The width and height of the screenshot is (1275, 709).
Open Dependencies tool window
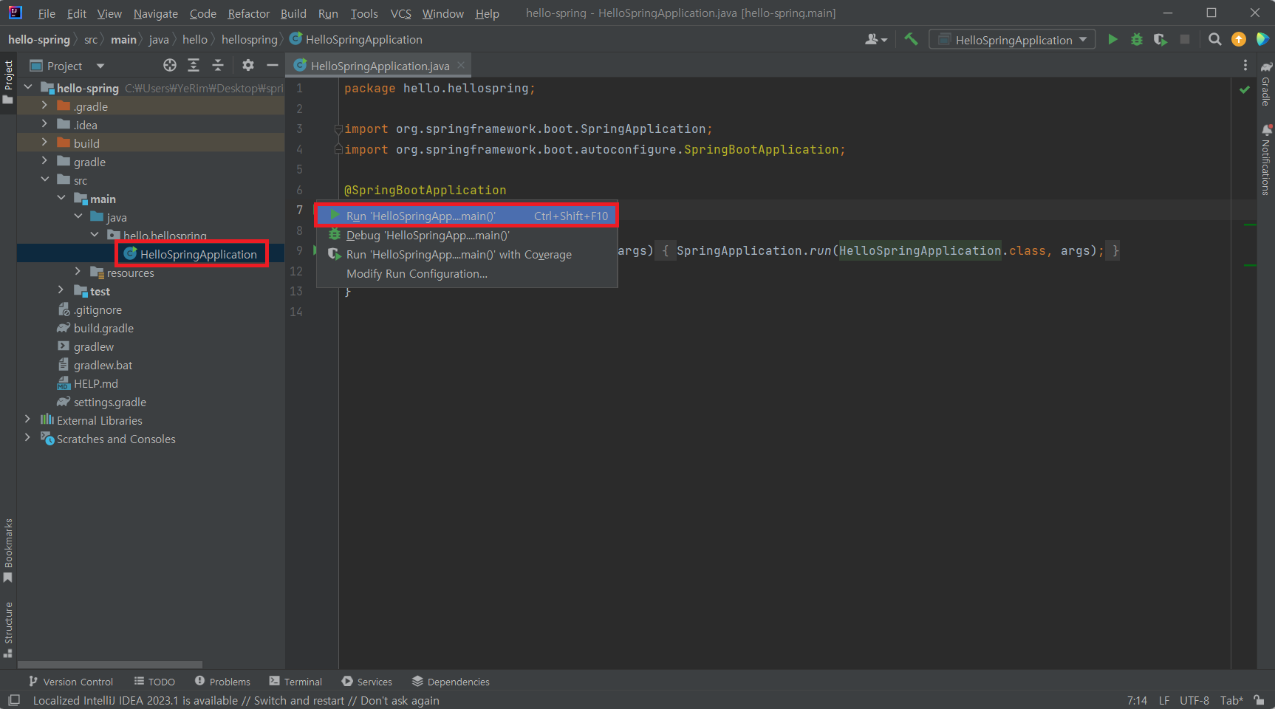click(x=451, y=681)
